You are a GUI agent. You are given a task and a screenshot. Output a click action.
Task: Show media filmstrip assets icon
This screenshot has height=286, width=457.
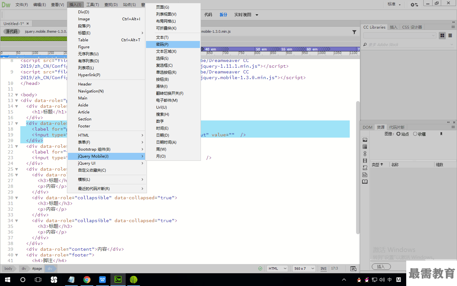365,161
